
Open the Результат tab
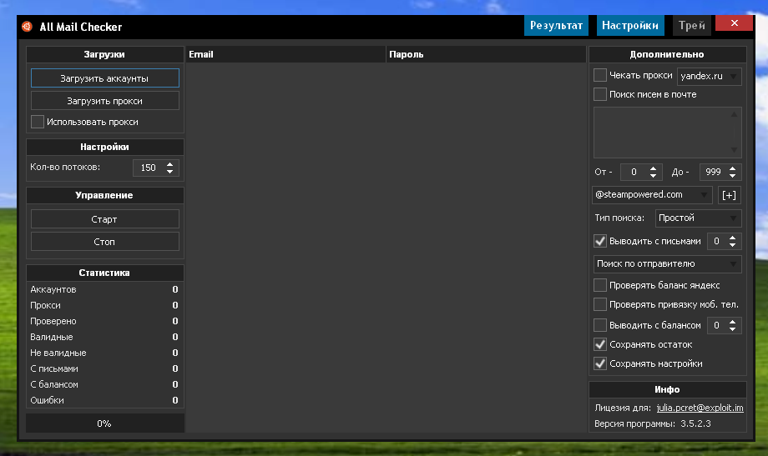[556, 26]
